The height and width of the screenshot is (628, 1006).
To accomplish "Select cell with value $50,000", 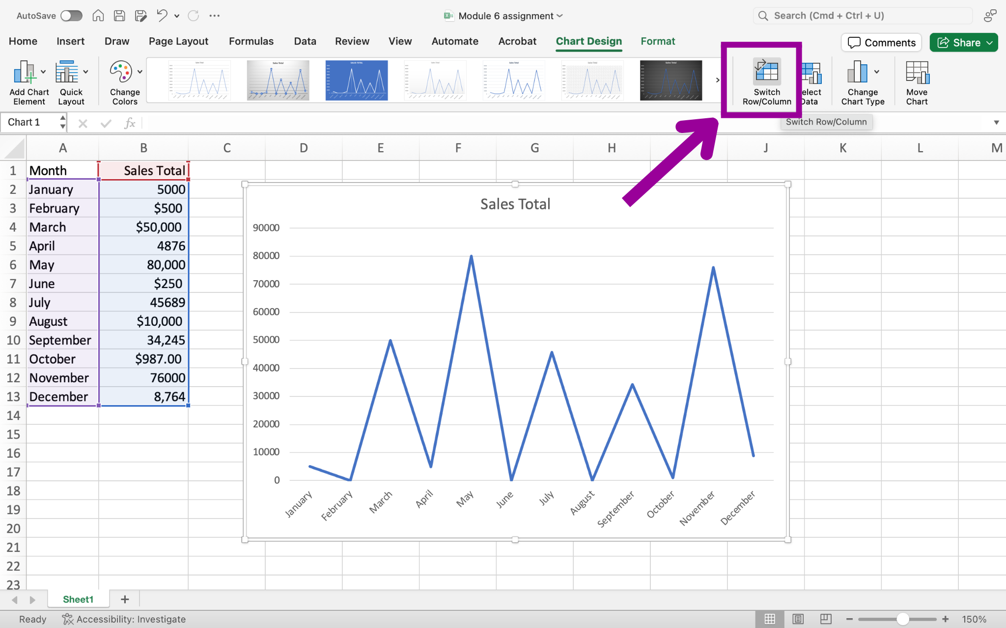I will 143,227.
